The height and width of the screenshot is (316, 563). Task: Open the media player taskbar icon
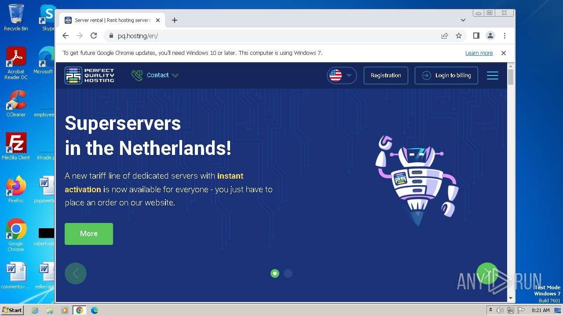(65, 310)
